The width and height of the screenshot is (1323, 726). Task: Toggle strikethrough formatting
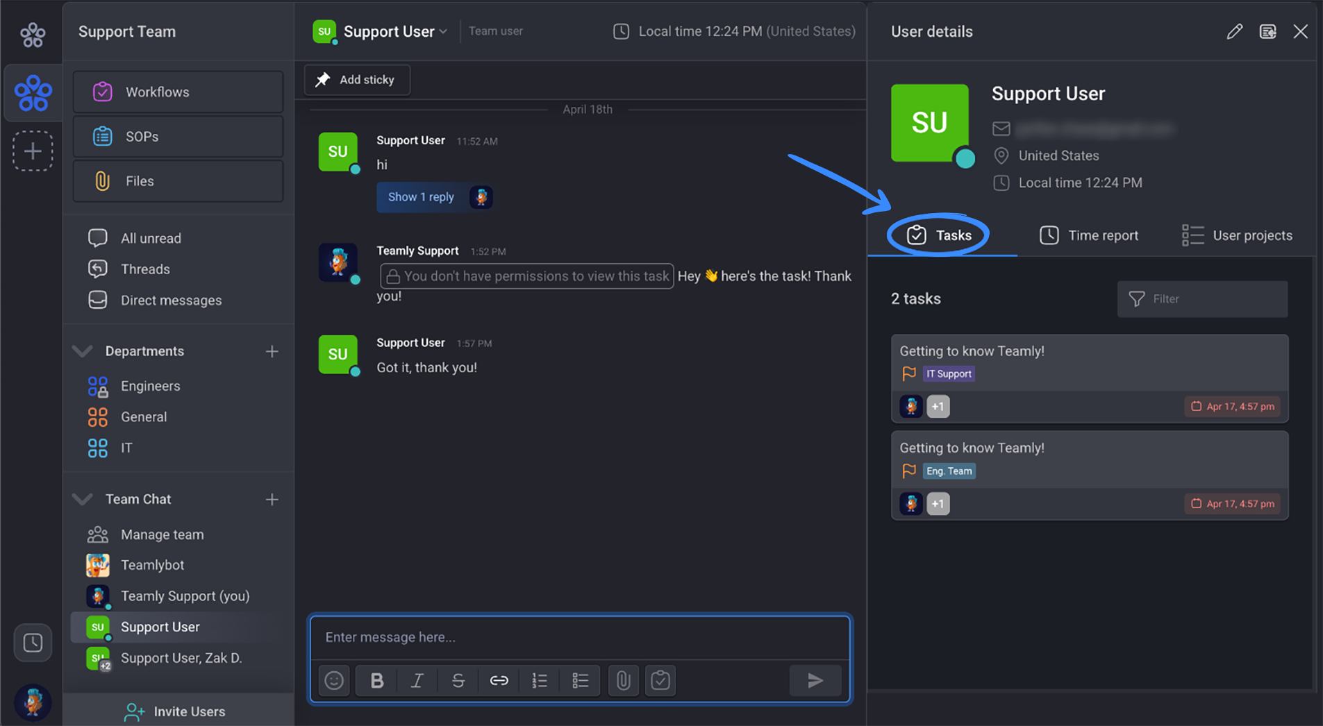(x=458, y=680)
